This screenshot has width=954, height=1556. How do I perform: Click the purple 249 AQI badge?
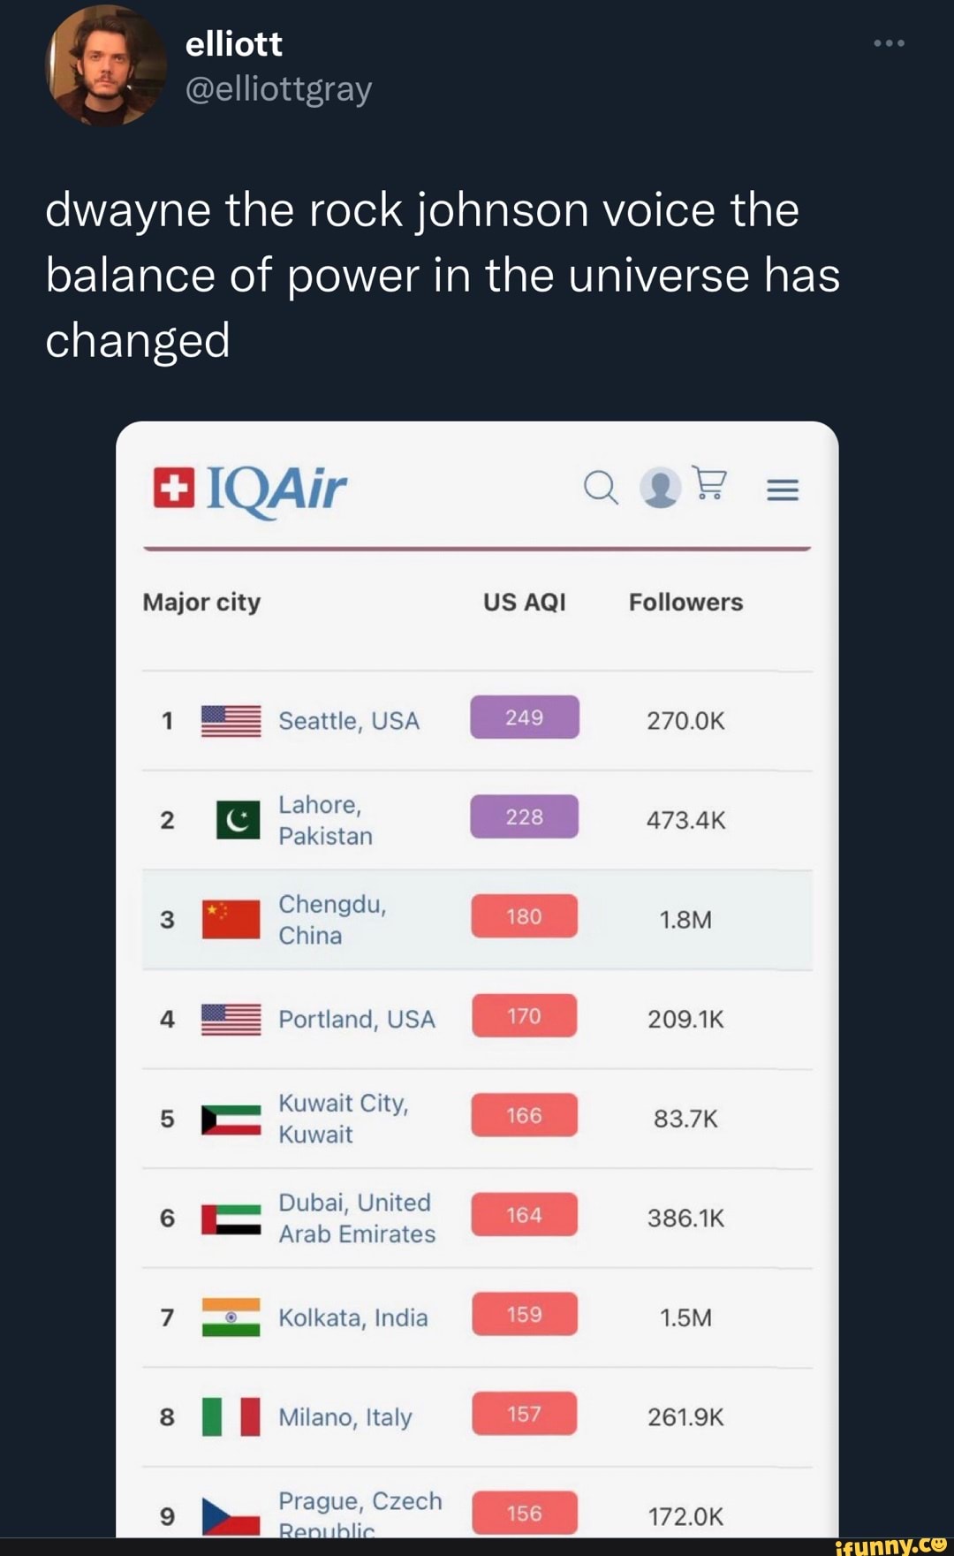point(525,717)
